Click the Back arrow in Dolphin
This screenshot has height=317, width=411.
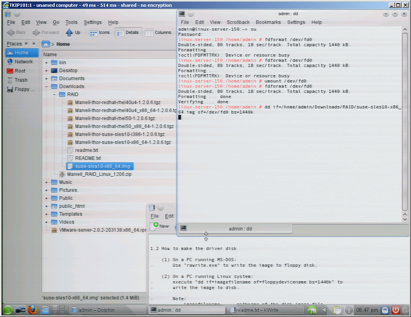[16, 33]
